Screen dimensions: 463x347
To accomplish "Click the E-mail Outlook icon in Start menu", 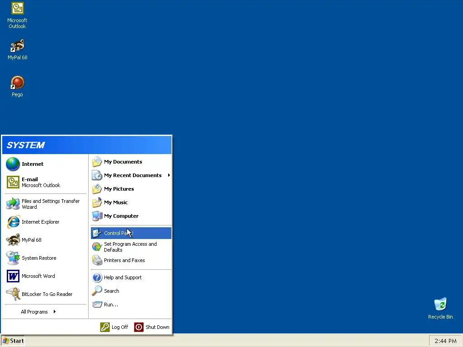I will click(x=13, y=182).
